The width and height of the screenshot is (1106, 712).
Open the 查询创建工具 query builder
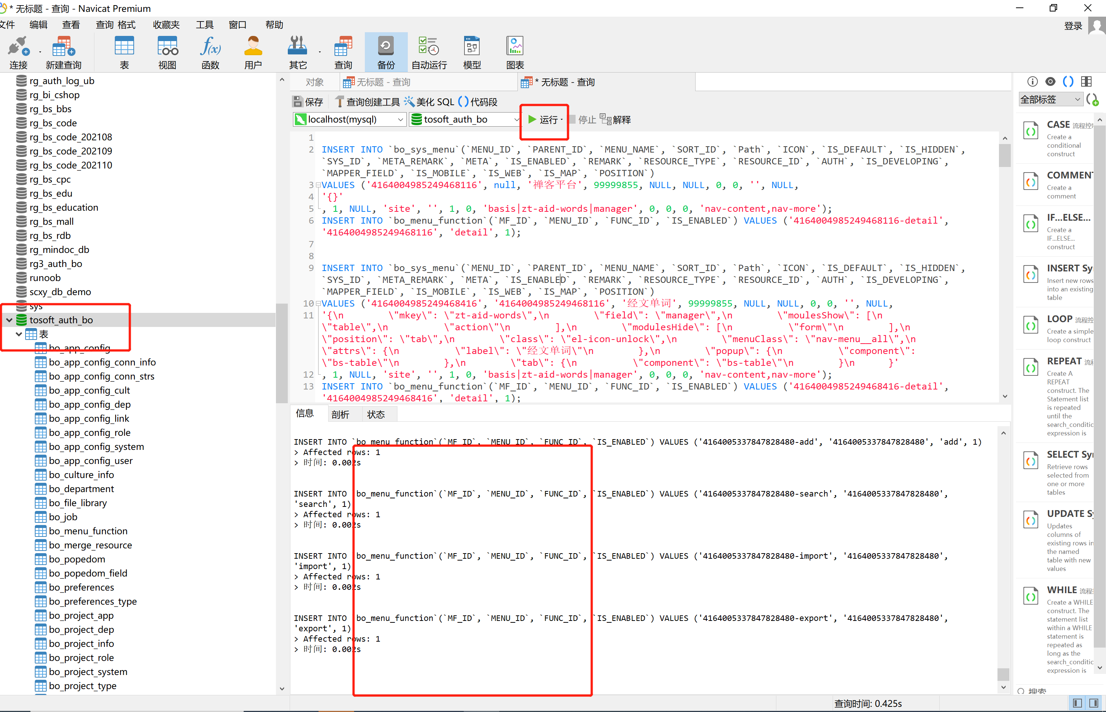tap(367, 102)
